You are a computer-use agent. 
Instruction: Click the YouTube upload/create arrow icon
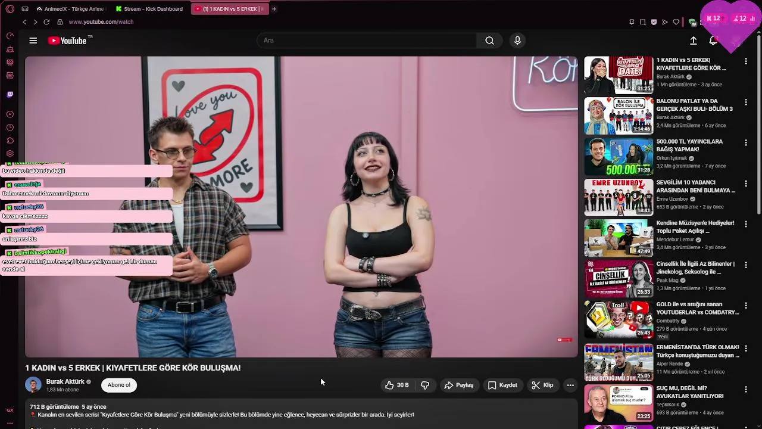tap(694, 41)
